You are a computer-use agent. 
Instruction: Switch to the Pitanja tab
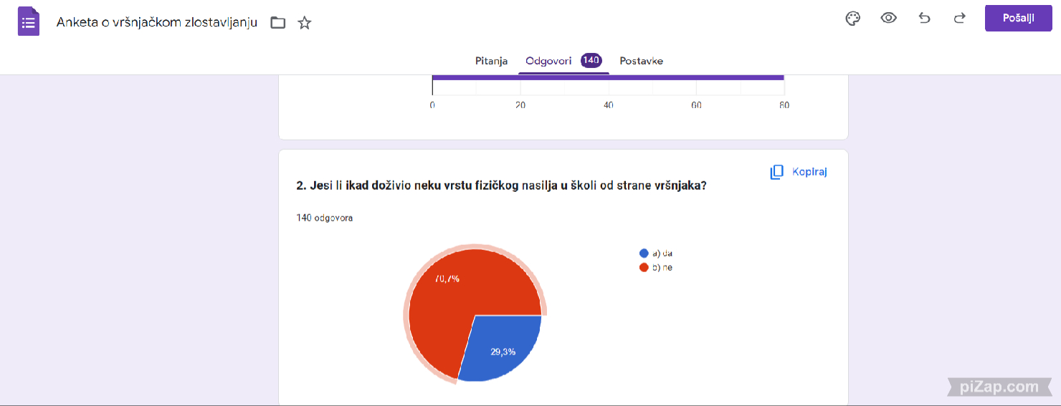click(x=492, y=61)
